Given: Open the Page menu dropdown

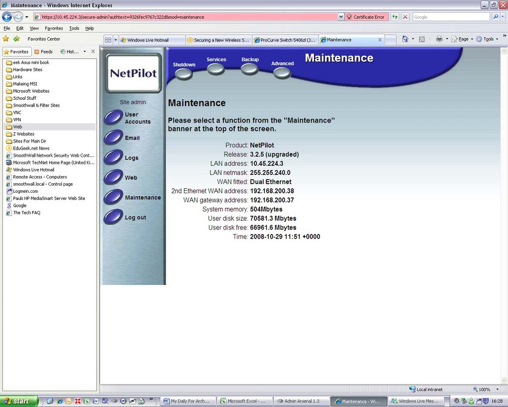Looking at the screenshot, I should click(x=463, y=39).
